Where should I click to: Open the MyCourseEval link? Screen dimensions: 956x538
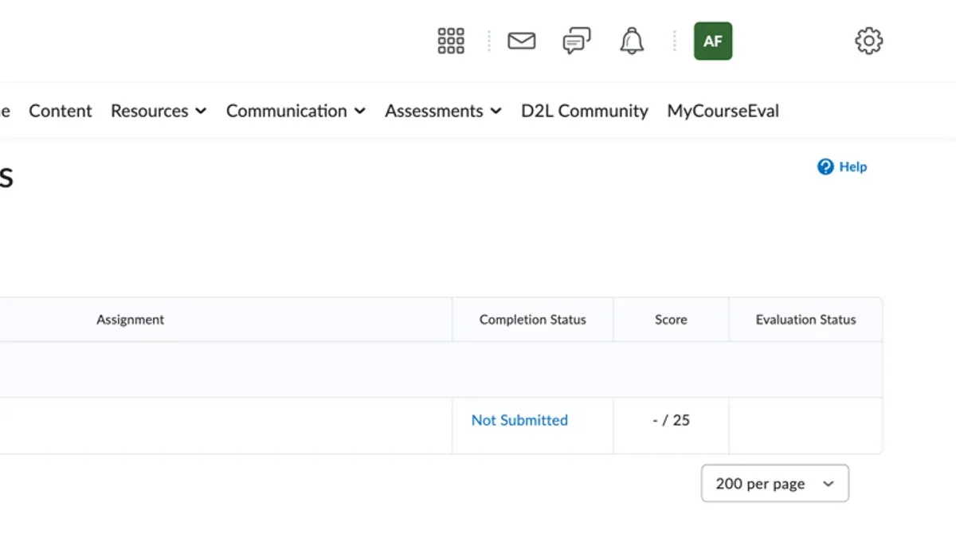click(723, 111)
